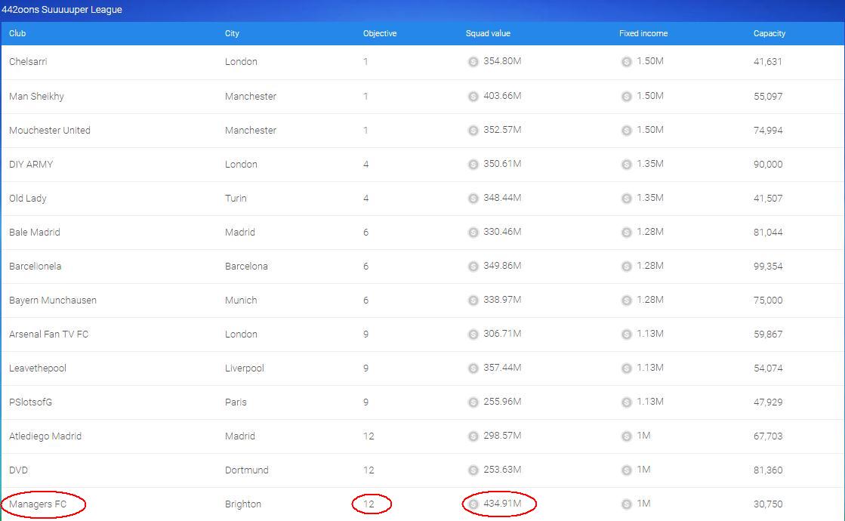The height and width of the screenshot is (521, 845).
Task: Click the 442oons Suuuuper League title
Action: (61, 9)
